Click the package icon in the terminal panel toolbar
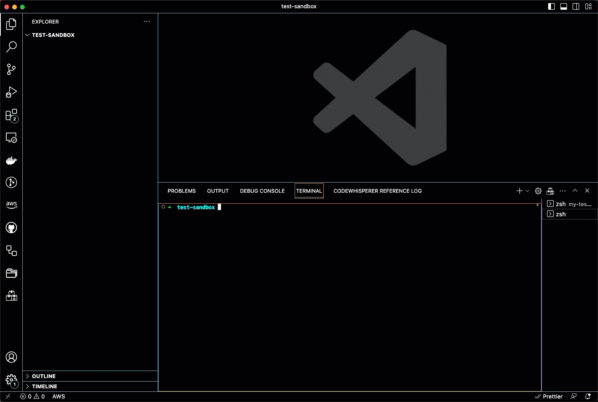Image resolution: width=598 pixels, height=402 pixels. point(551,191)
